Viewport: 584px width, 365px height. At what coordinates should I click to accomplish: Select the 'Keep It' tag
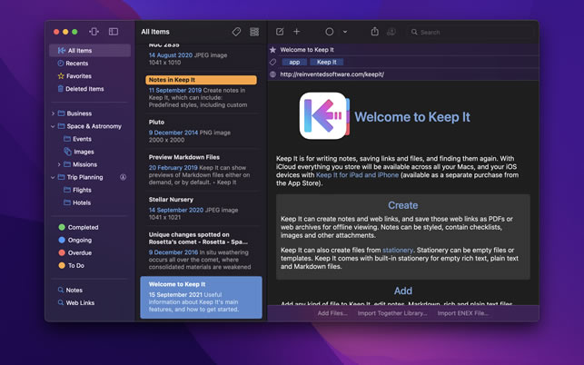tap(327, 62)
